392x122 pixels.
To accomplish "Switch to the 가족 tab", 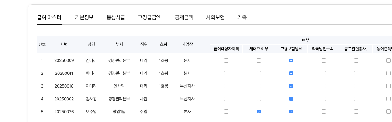I will (x=242, y=17).
